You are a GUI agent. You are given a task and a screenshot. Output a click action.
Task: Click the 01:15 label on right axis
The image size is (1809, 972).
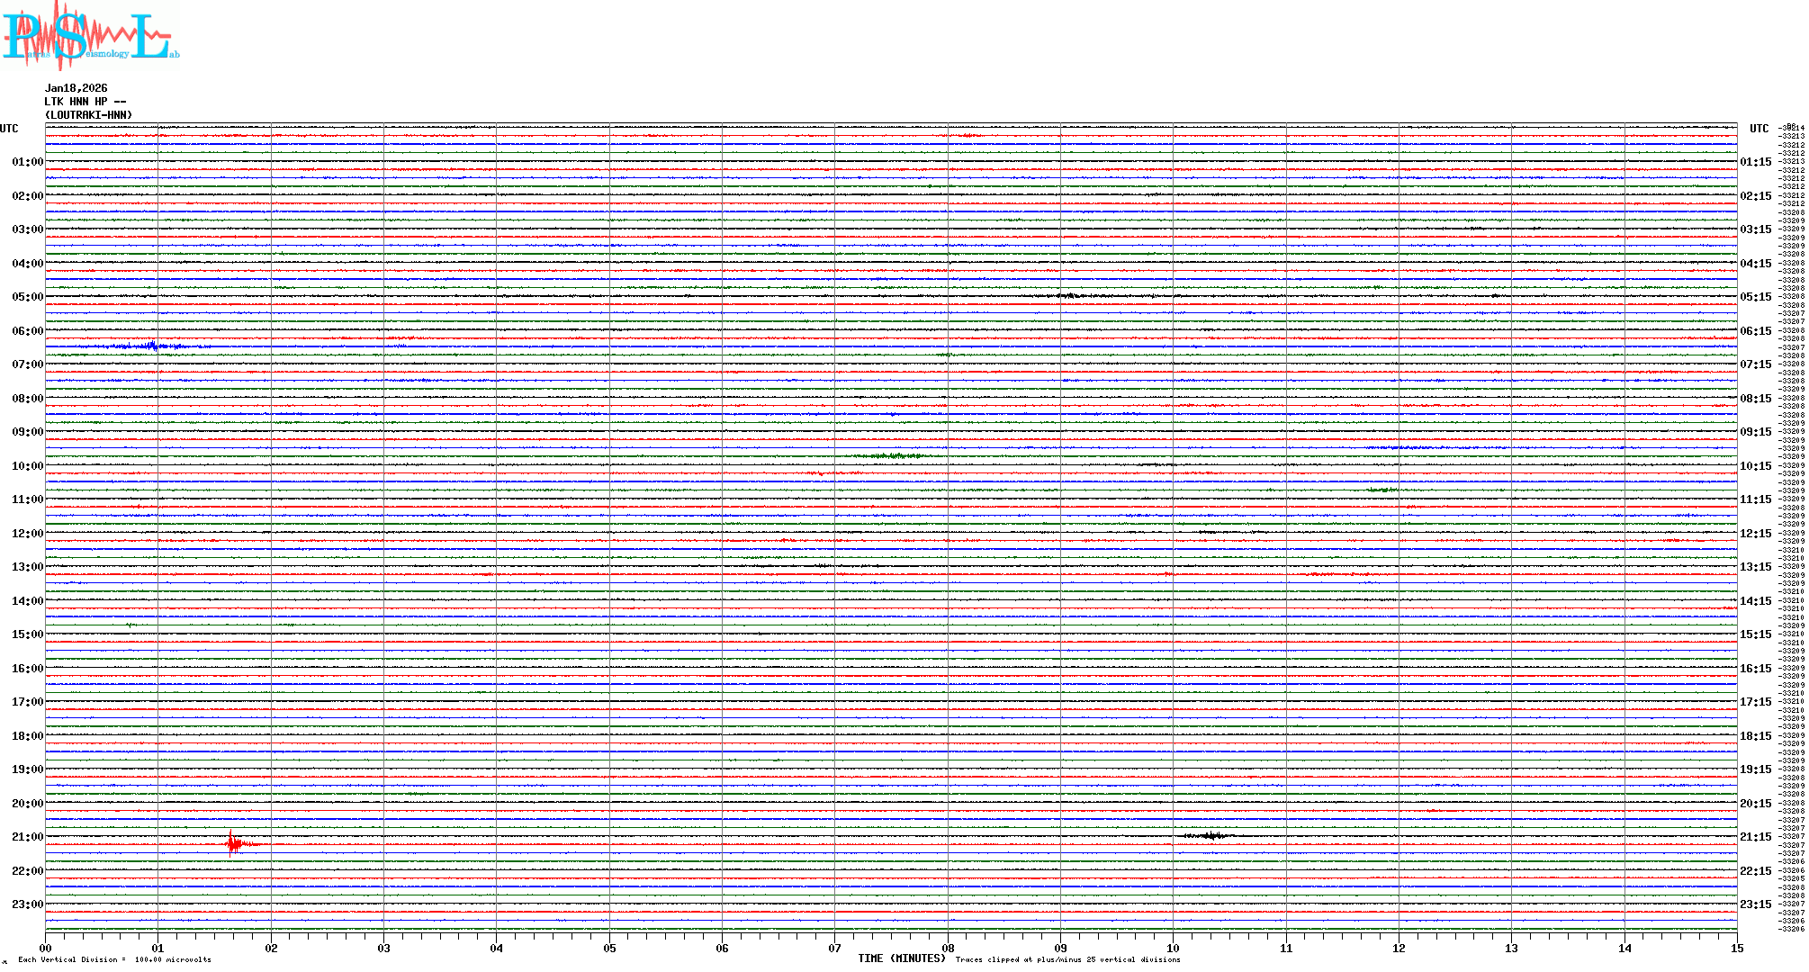(x=1755, y=162)
